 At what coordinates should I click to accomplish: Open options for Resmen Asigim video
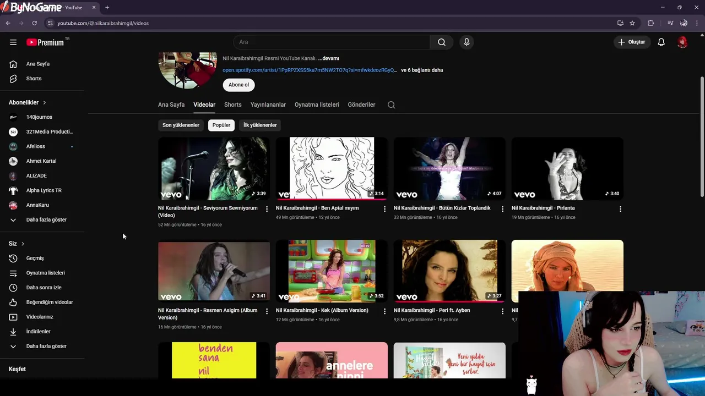click(x=267, y=311)
